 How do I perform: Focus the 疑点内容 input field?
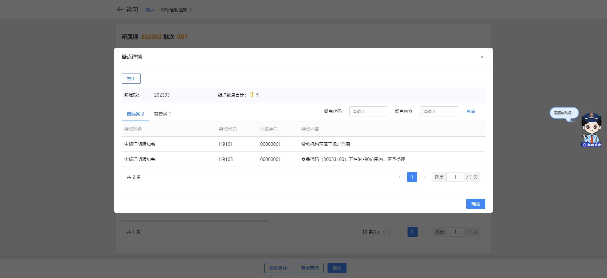[439, 111]
